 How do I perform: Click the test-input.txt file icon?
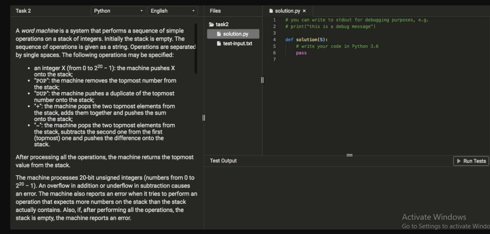tap(219, 44)
